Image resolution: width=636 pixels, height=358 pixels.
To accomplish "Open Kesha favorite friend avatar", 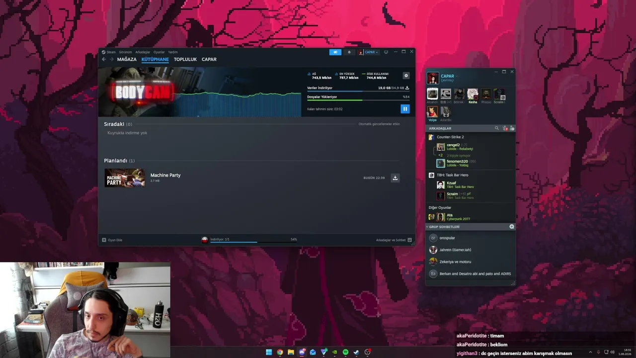I will 473,94.
